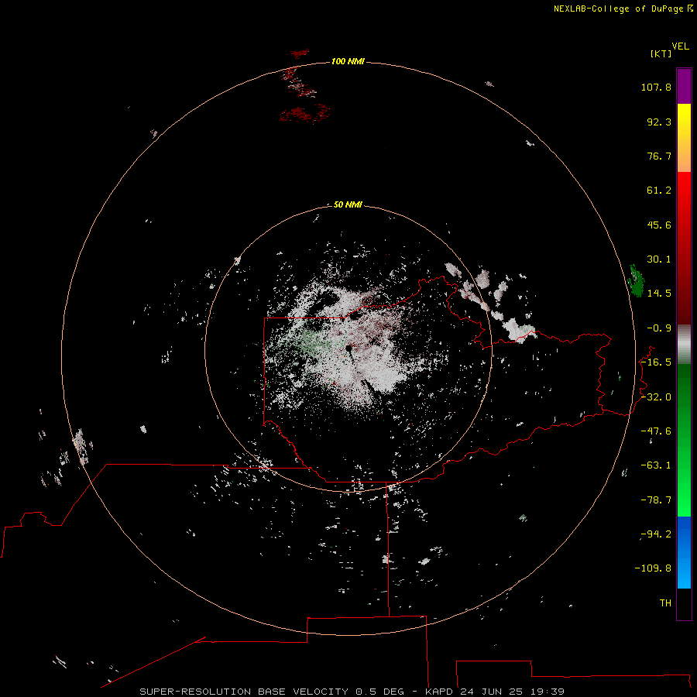Click the 76.7 legend value
The height and width of the screenshot is (697, 697).
tap(659, 156)
